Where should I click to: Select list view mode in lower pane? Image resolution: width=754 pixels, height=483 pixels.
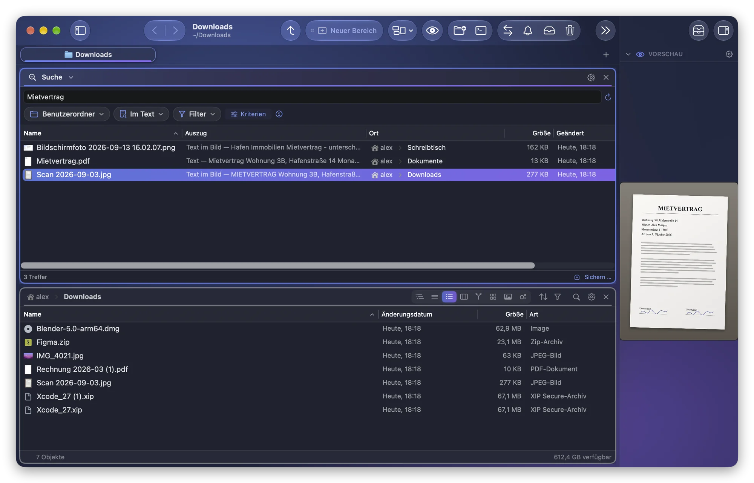pyautogui.click(x=449, y=297)
